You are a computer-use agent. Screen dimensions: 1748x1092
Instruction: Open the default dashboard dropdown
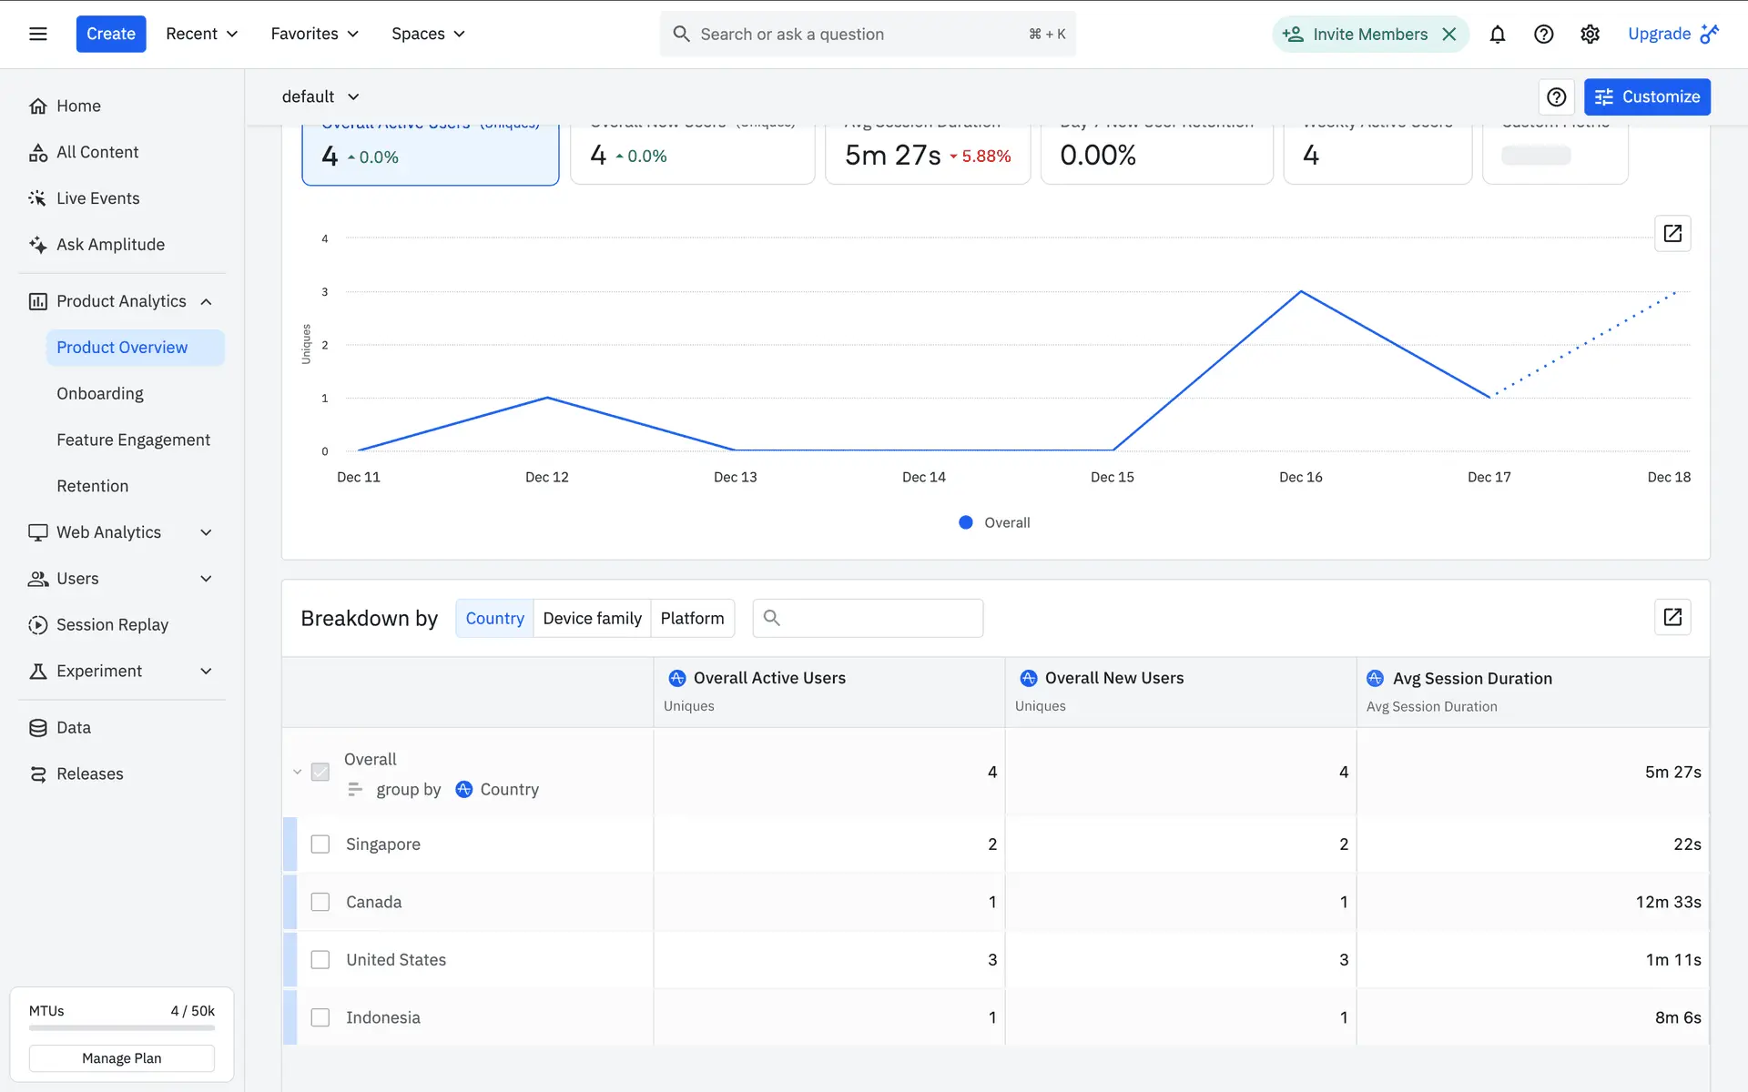[320, 97]
